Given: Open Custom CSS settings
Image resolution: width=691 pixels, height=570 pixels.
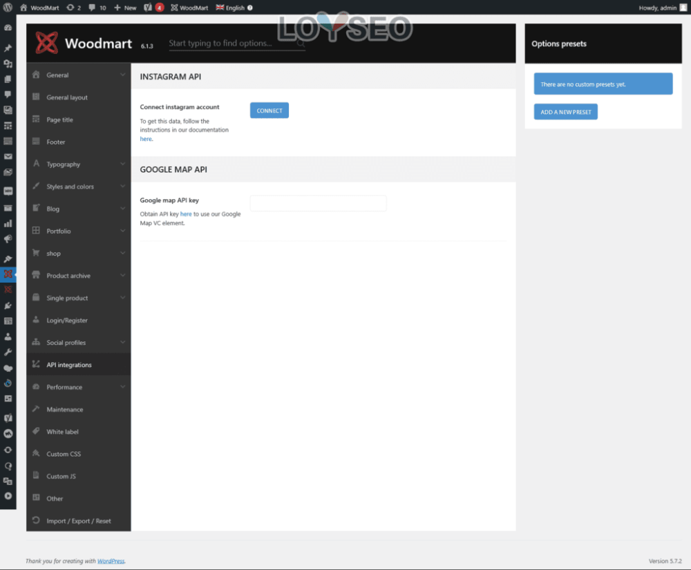Looking at the screenshot, I should tap(79, 454).
